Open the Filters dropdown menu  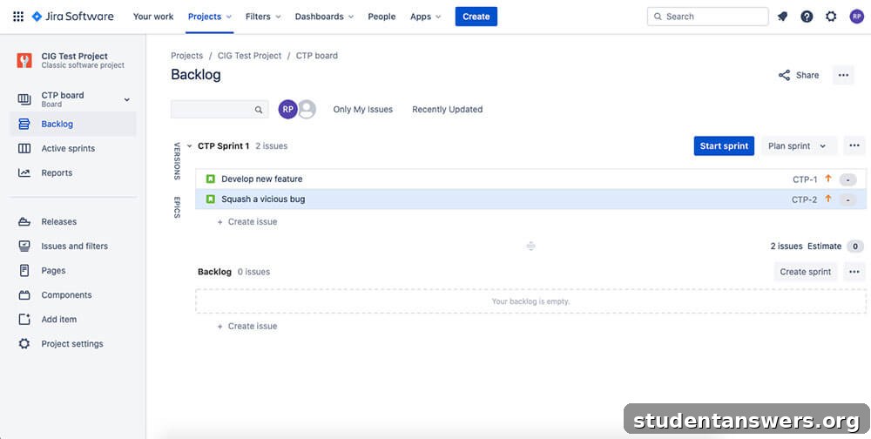(263, 17)
